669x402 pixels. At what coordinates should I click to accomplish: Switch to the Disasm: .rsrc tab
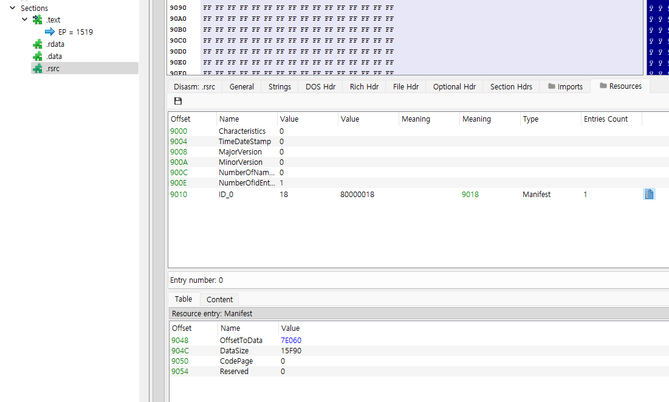coord(194,87)
